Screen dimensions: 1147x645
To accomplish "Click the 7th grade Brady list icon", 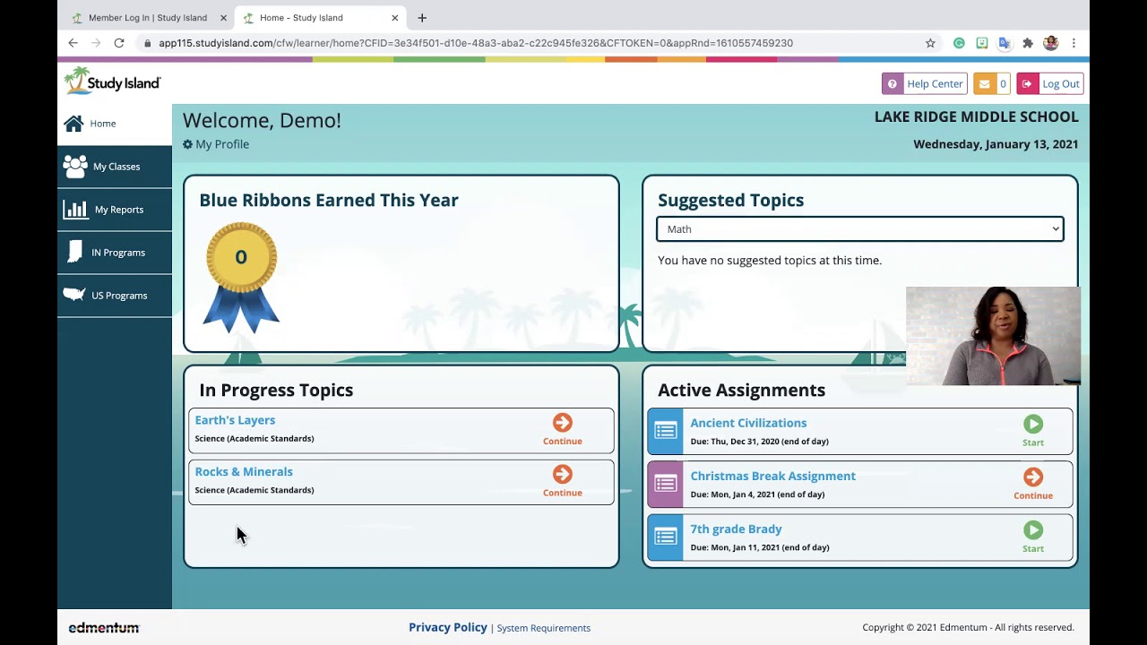I will pos(665,537).
